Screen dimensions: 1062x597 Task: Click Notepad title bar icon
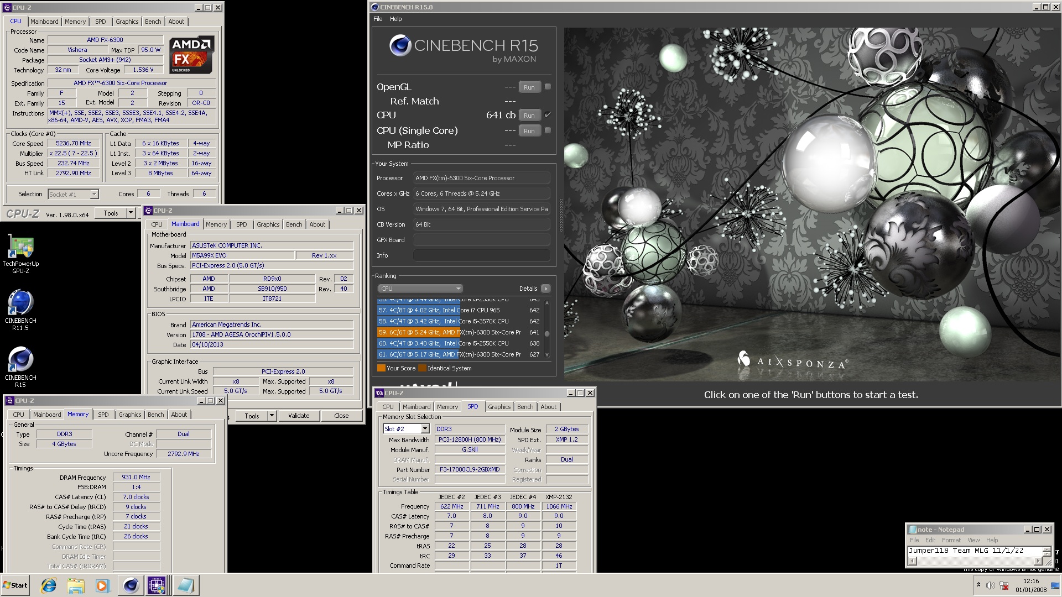click(x=913, y=530)
